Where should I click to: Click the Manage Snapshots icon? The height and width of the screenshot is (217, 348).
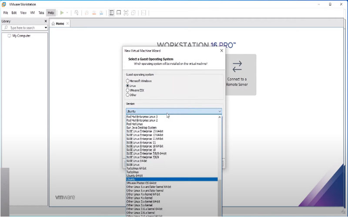click(x=101, y=13)
